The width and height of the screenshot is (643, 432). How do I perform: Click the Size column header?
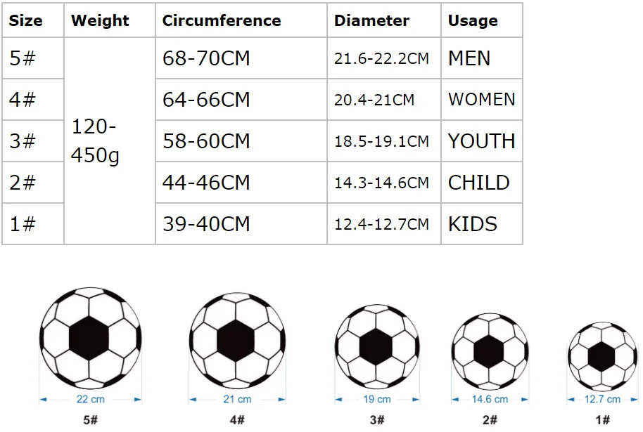pos(26,21)
